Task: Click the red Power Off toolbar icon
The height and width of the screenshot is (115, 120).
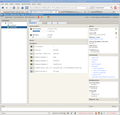Action: (x=38, y=17)
